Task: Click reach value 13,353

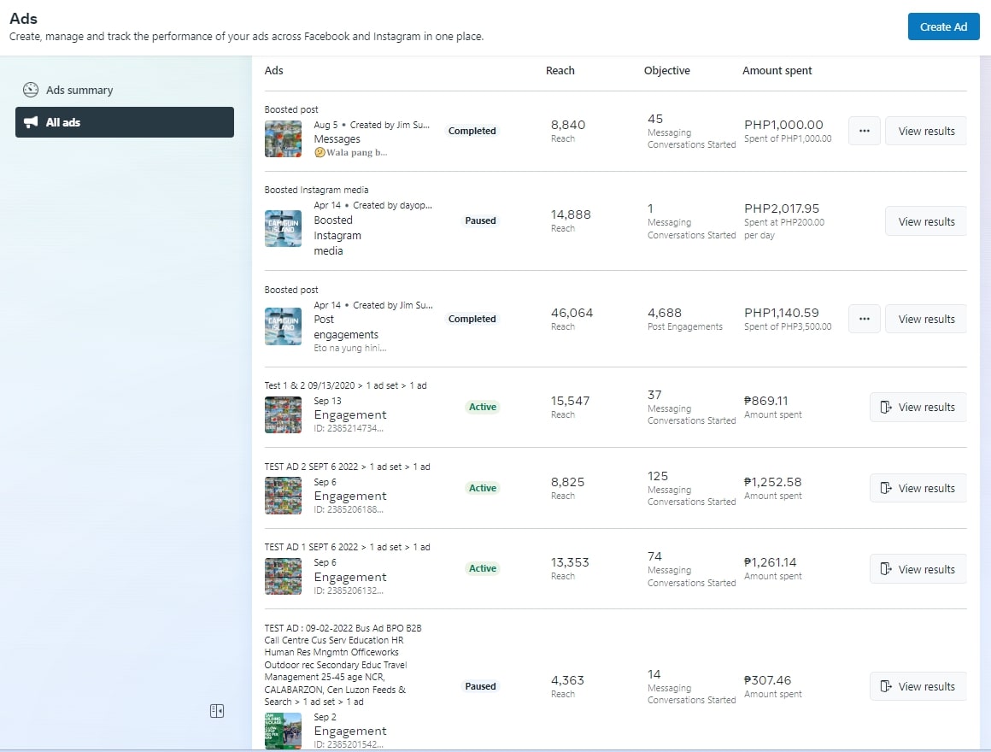Action: 570,561
